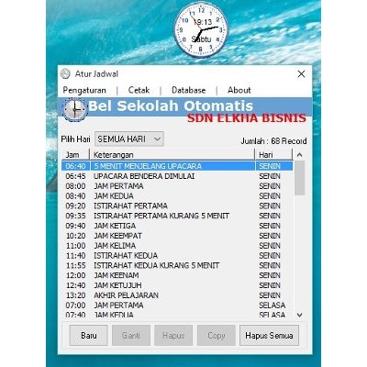Click the scroll up arrow of schedule list
This screenshot has width=367, height=367.
(300, 155)
